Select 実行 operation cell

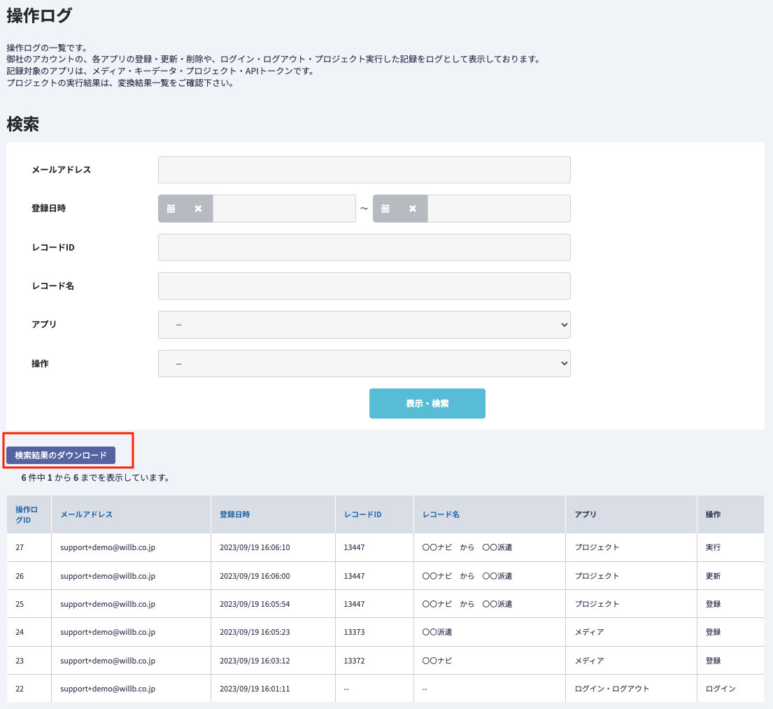730,547
